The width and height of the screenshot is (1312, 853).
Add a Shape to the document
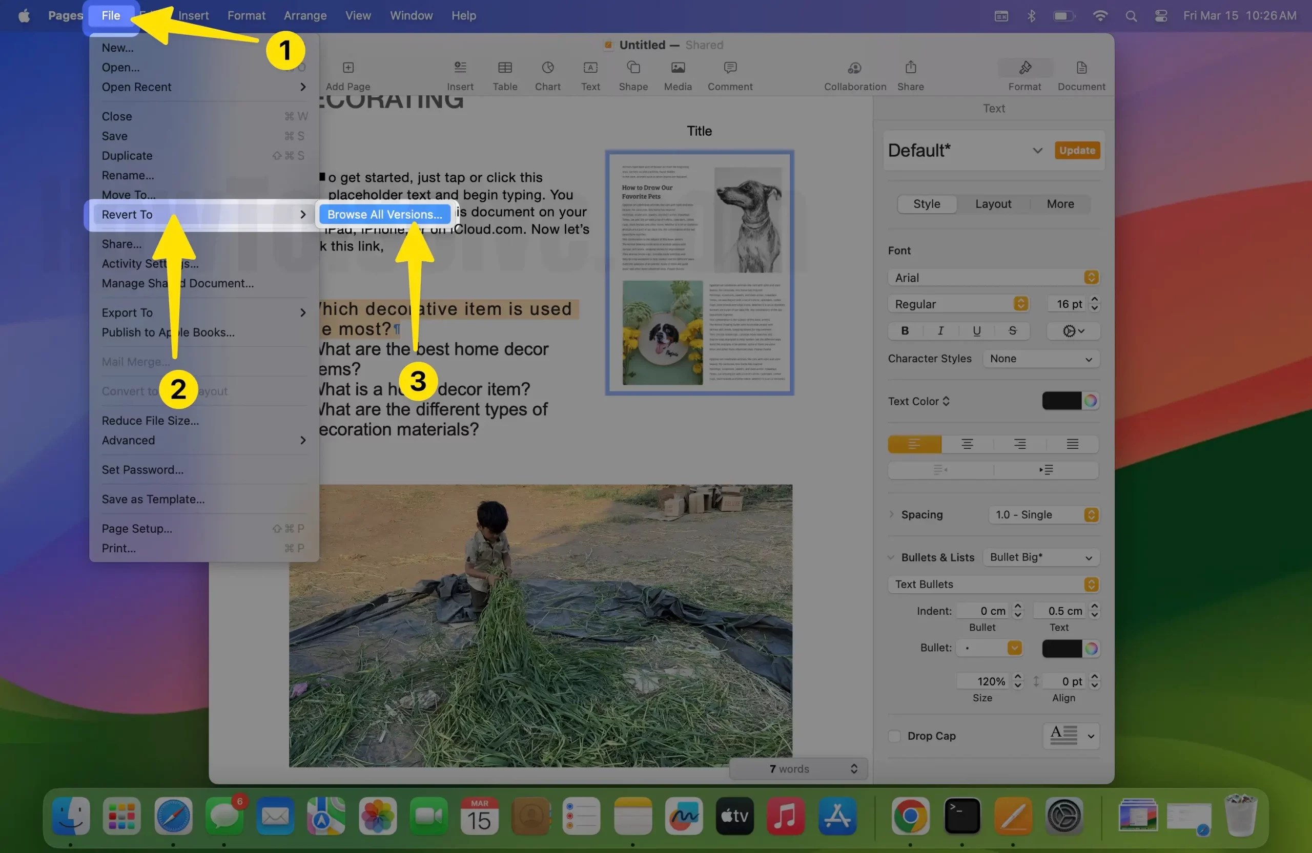click(633, 74)
